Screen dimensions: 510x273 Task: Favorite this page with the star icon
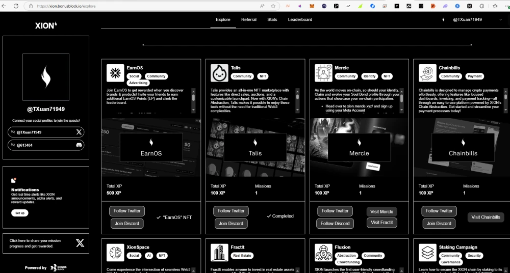[x=273, y=6]
